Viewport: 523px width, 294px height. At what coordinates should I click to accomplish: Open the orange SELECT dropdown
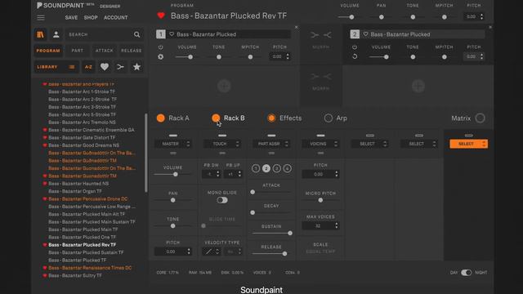[468, 144]
